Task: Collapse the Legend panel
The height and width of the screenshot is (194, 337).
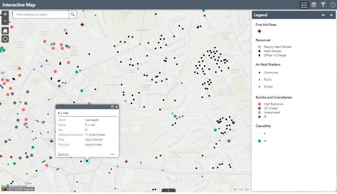Action: pyautogui.click(x=323, y=15)
